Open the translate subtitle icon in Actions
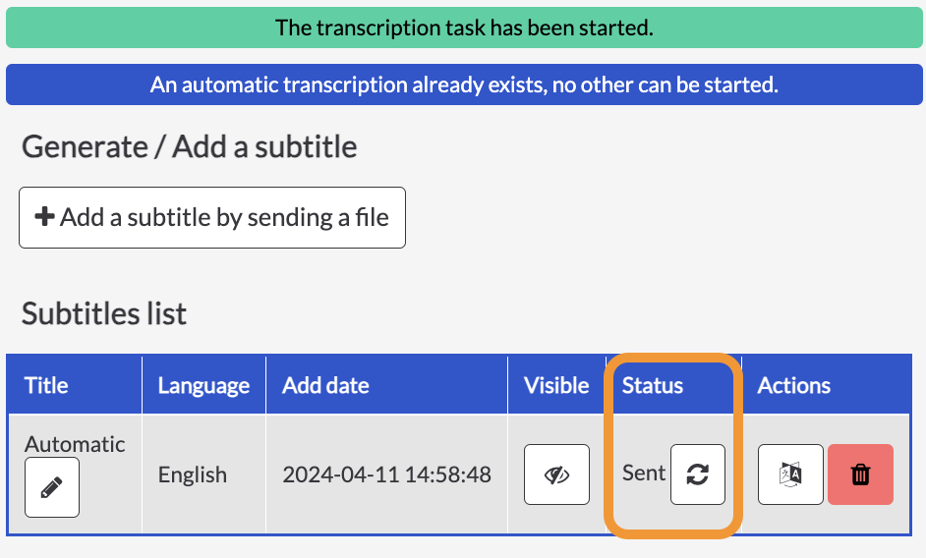This screenshot has width=926, height=558. [790, 474]
